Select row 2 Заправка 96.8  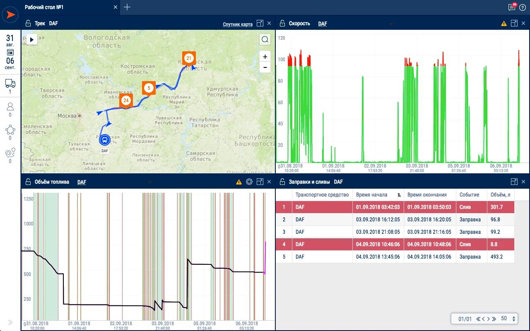(x=395, y=219)
